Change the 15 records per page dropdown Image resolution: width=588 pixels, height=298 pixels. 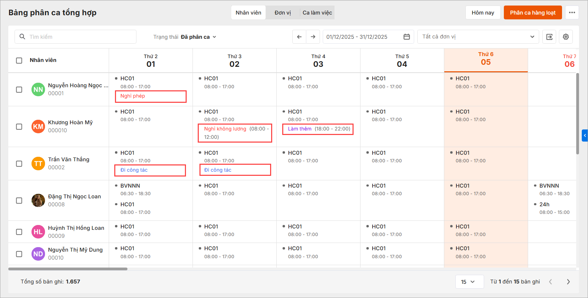point(469,282)
